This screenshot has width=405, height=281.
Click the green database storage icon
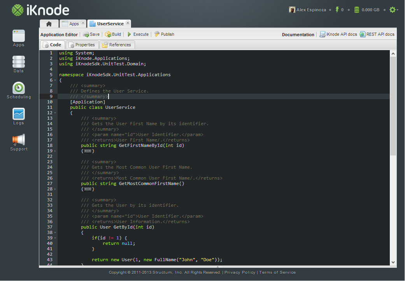tap(357, 10)
